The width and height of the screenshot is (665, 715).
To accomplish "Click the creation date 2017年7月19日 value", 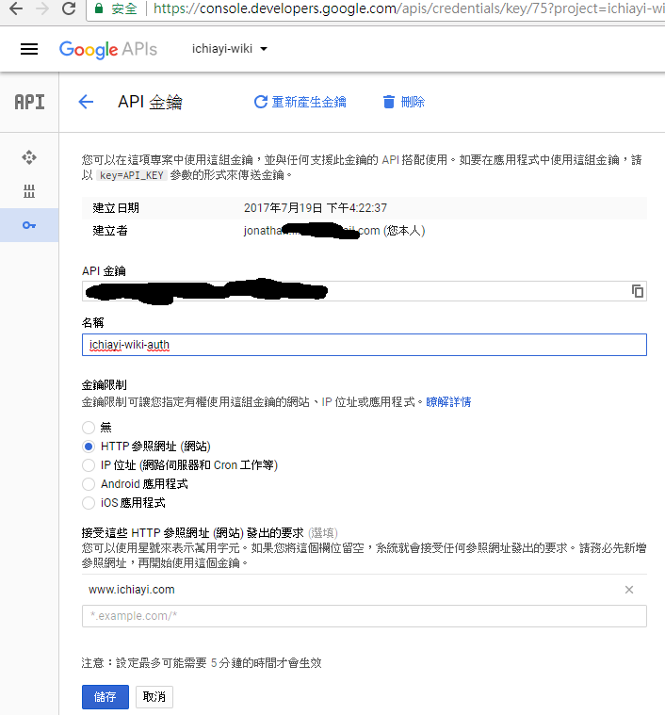I will point(316,208).
